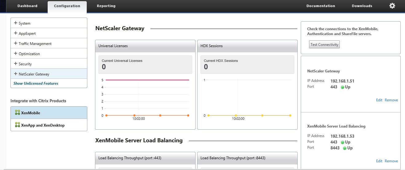Expand the System tree node

(16, 23)
